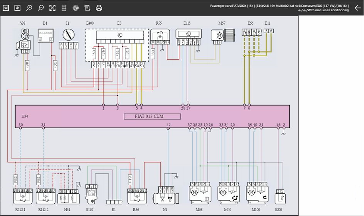Screen dimensions: 364x216
Task: Select the B1 battery symbol
Action: [x=45, y=35]
